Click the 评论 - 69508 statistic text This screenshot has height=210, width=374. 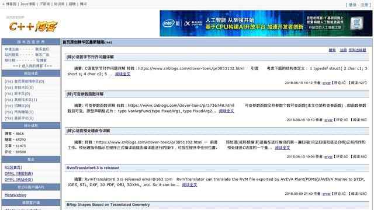point(15,152)
